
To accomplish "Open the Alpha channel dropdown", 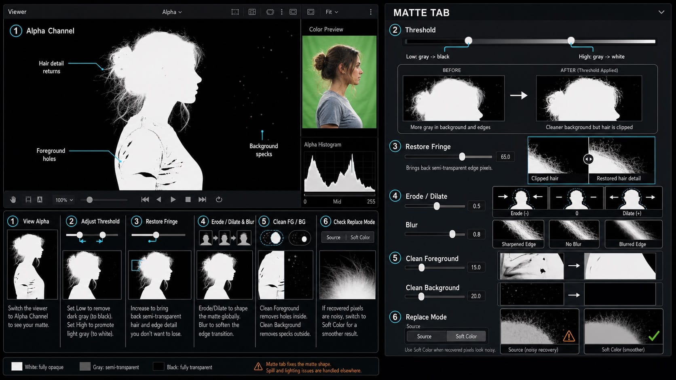I will tap(172, 12).
